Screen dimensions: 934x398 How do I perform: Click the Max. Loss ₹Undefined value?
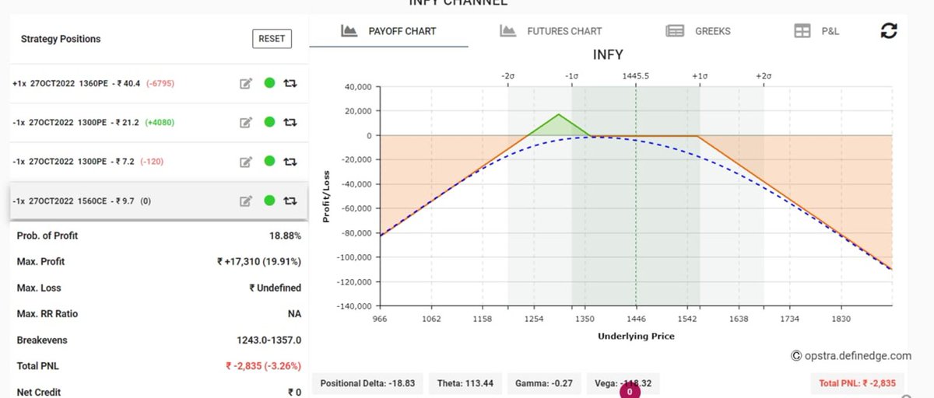(275, 288)
